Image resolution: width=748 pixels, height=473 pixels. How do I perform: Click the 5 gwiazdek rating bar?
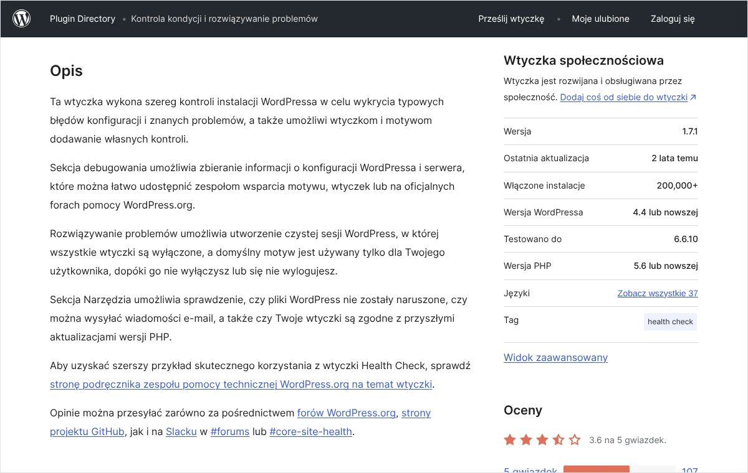coord(620,469)
